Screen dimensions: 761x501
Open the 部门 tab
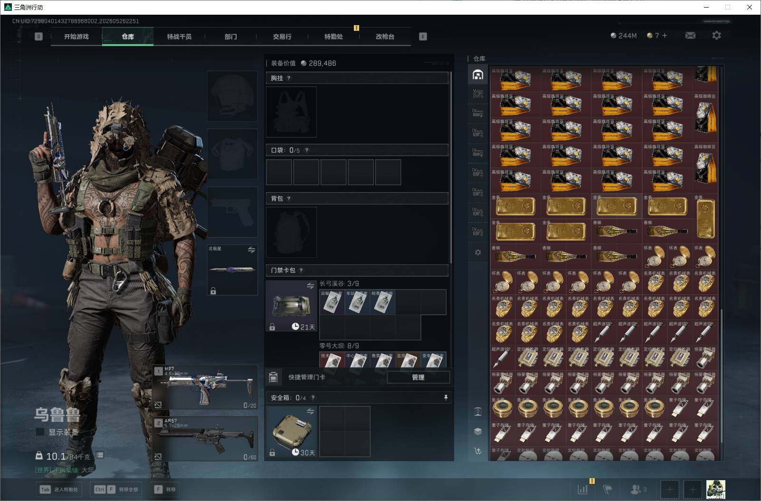coord(231,37)
